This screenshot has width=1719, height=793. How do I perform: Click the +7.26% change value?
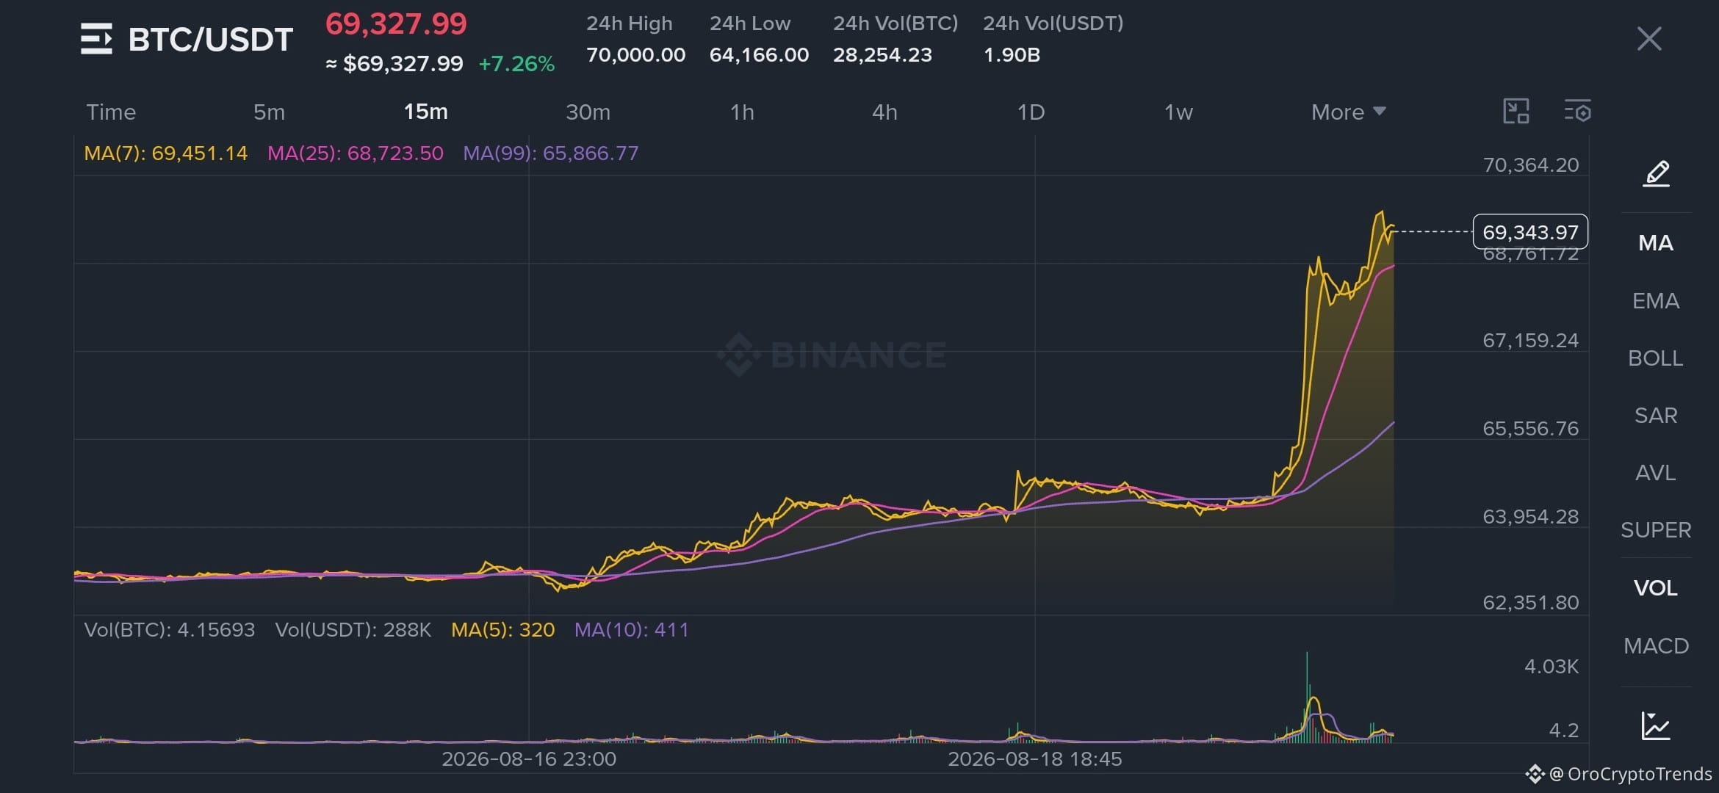pyautogui.click(x=516, y=65)
